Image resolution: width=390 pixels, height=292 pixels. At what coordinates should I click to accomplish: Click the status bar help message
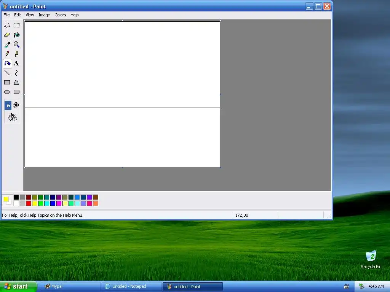43,215
